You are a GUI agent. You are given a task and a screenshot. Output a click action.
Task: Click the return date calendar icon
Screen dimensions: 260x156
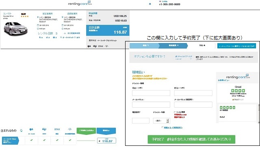pos(63,25)
